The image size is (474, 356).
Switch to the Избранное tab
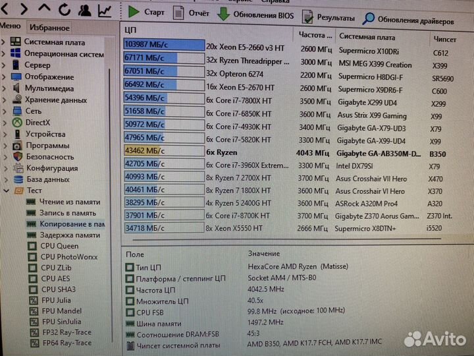point(49,28)
